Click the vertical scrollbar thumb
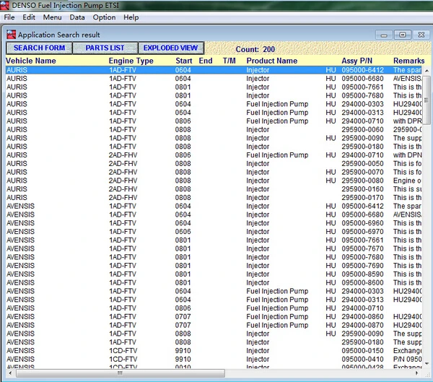Viewport: 433px width, 382px height. [x=427, y=100]
